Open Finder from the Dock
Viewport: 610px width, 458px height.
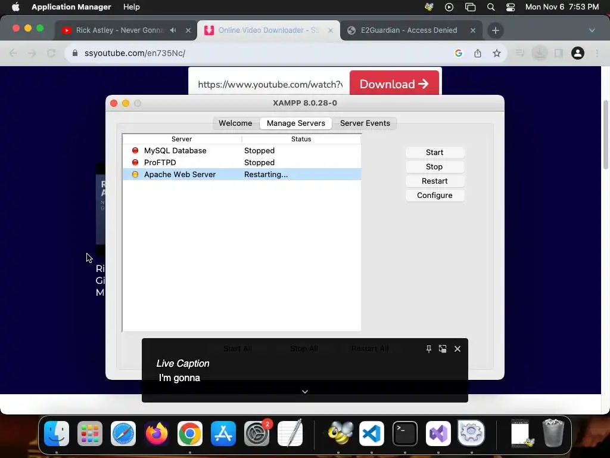(x=57, y=434)
